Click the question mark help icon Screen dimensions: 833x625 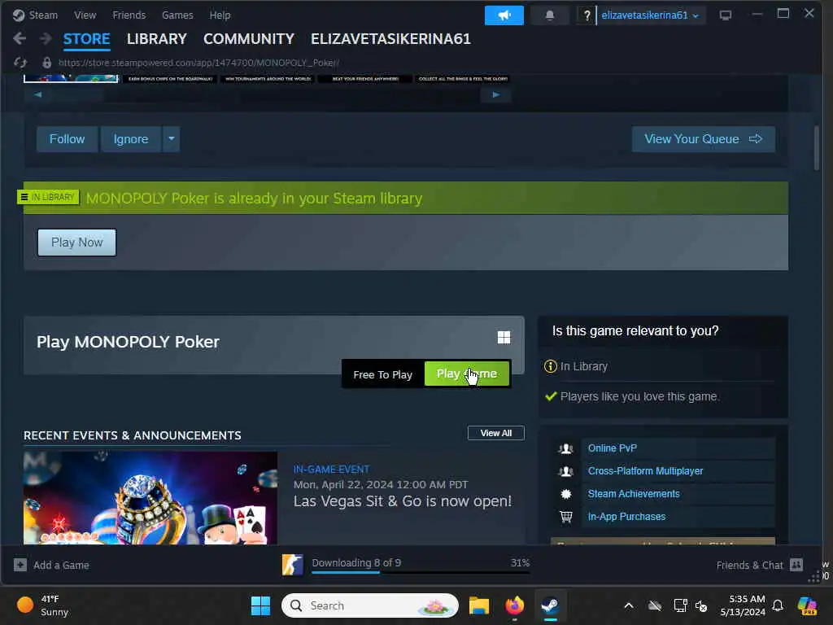[587, 15]
